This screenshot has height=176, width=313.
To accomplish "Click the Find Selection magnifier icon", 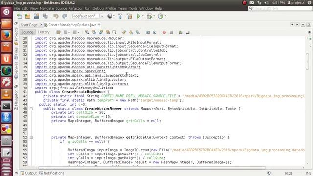I will coord(87,32).
